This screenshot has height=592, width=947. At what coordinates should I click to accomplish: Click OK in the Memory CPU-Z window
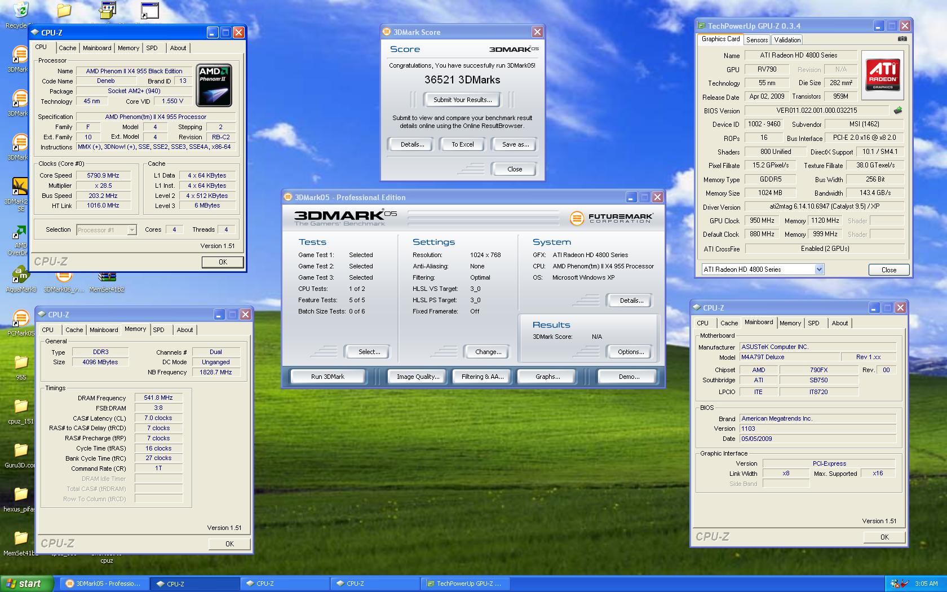229,544
